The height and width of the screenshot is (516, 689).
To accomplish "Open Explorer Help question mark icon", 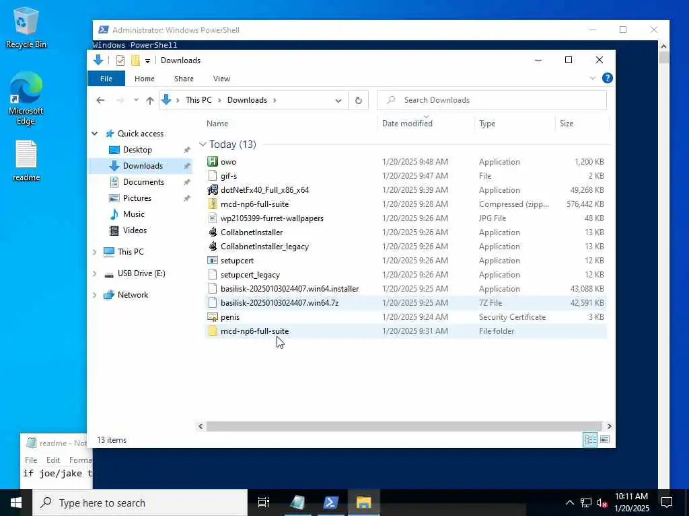I will [608, 78].
